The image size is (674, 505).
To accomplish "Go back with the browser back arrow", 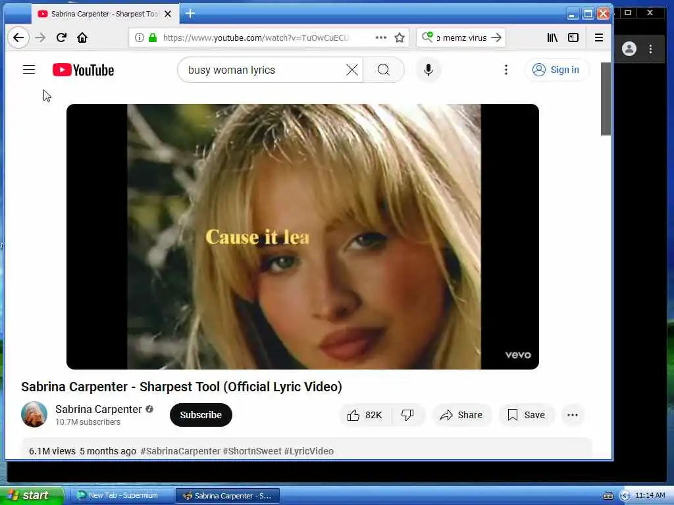I will click(x=18, y=37).
